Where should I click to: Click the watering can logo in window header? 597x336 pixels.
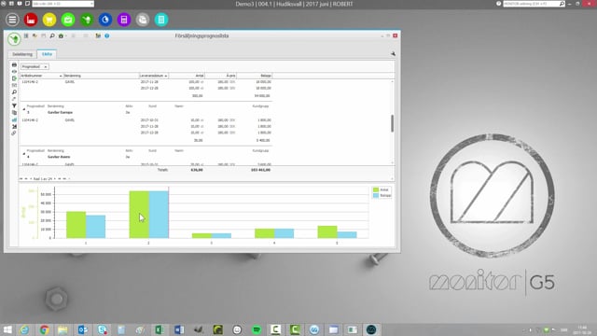point(14,38)
